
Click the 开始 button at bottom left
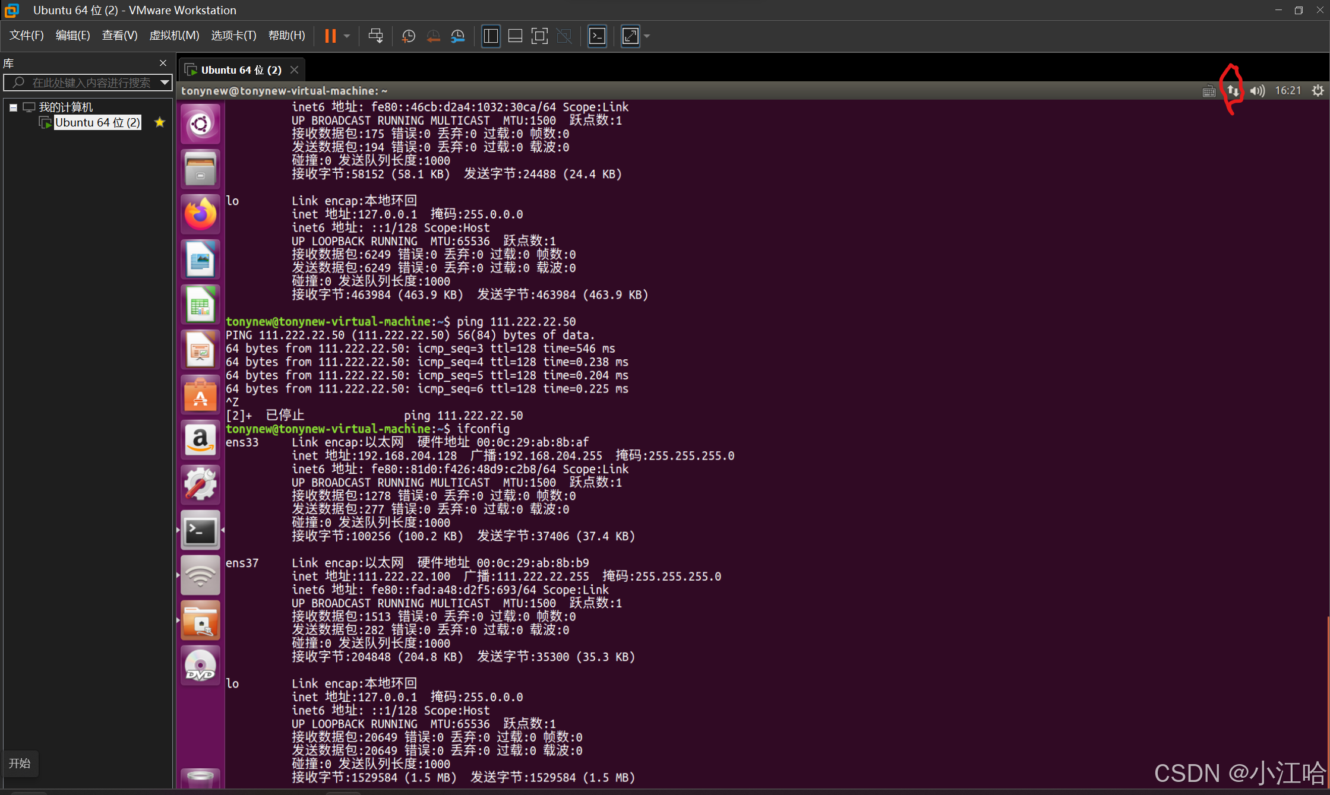[20, 763]
